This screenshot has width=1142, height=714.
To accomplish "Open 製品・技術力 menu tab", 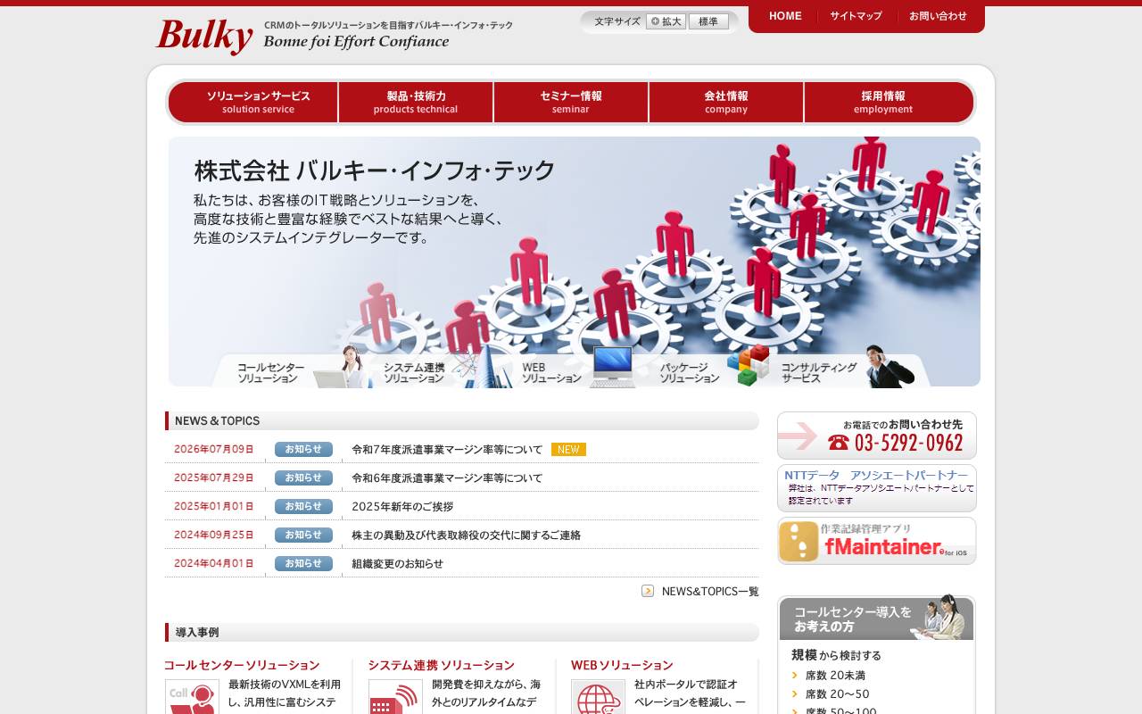I will [416, 102].
